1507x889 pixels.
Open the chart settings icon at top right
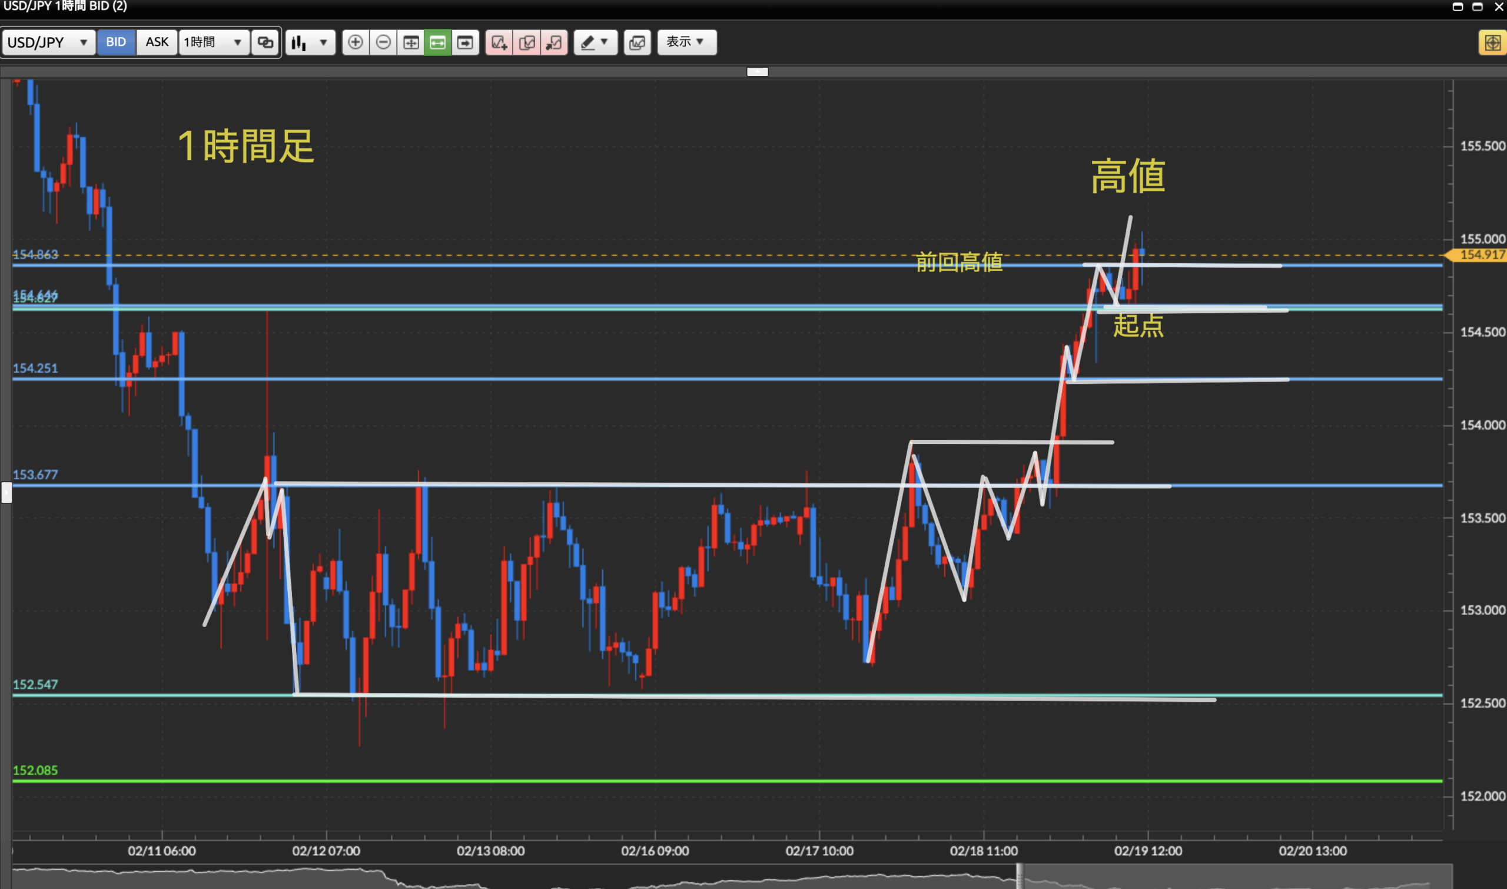point(1492,42)
